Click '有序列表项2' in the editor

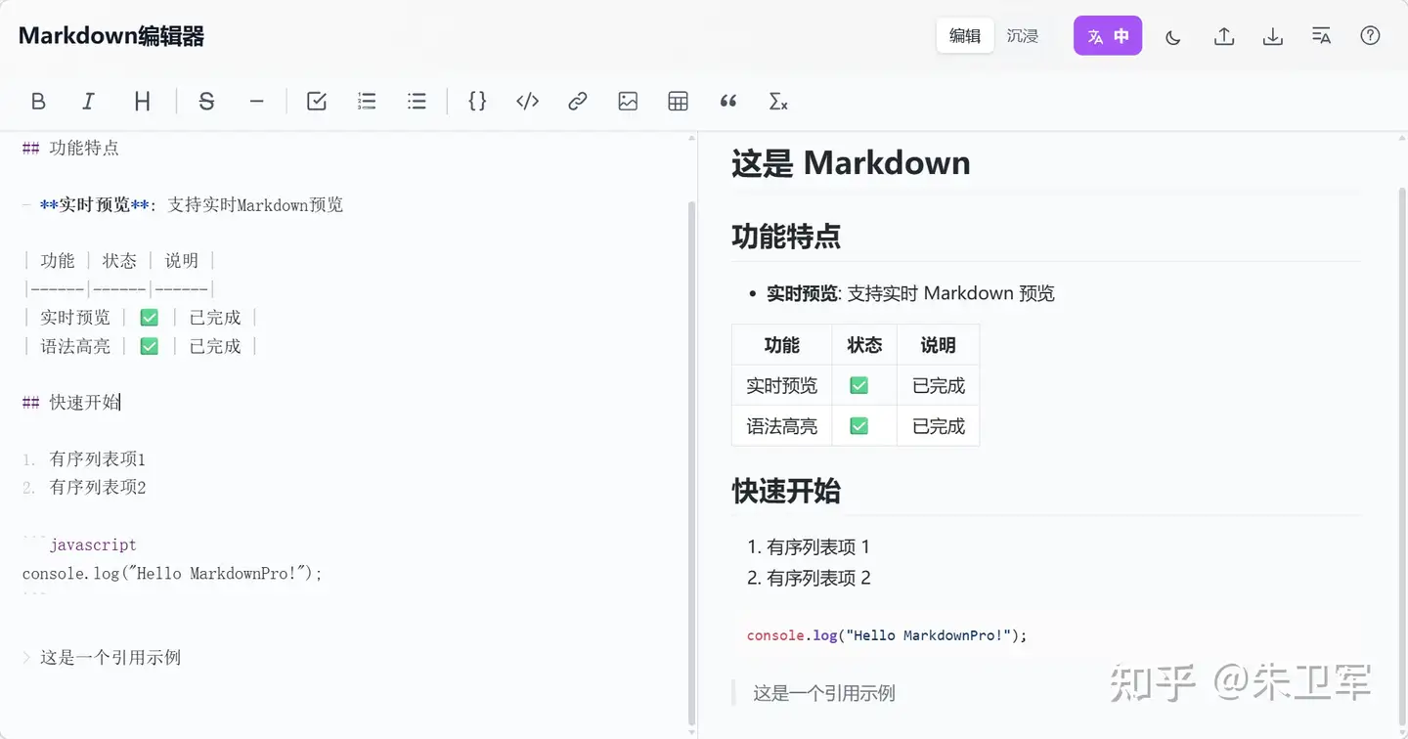98,488
